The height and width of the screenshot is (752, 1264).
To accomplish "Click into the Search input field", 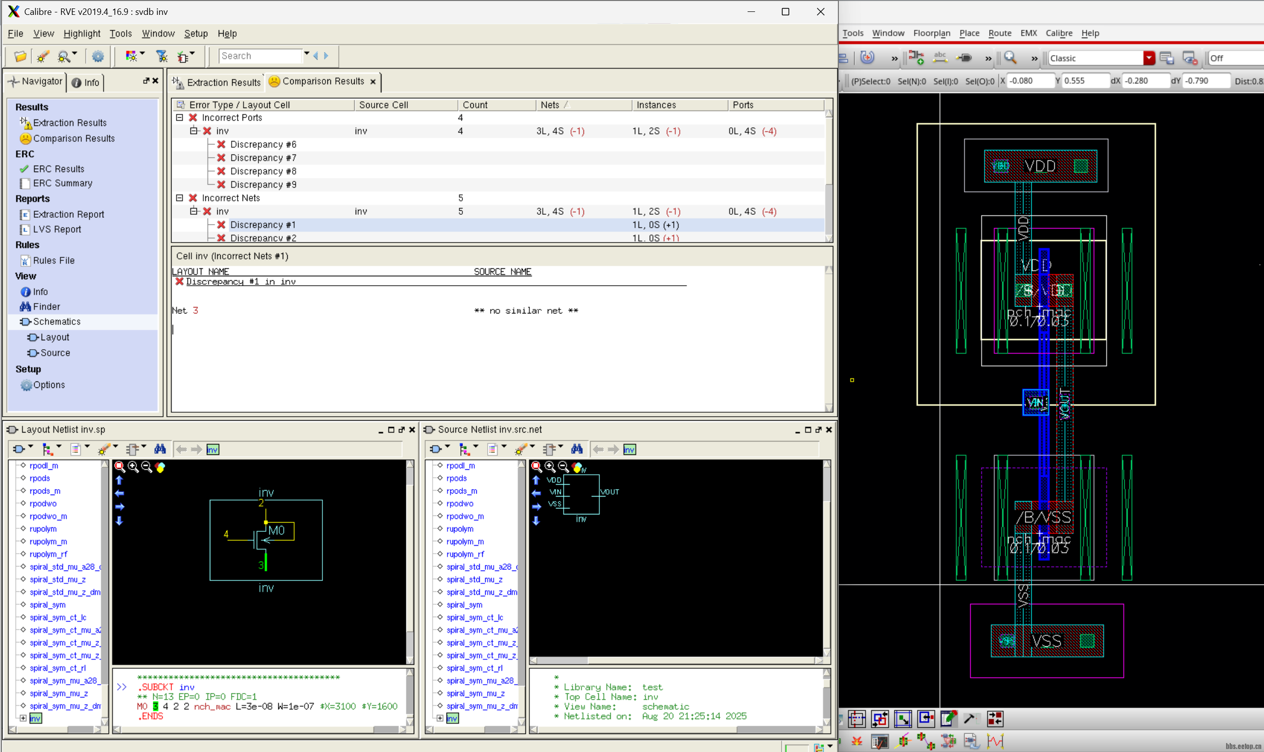I will pos(260,56).
